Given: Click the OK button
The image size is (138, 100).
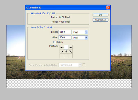Looking at the screenshot, I should pos(100,15).
